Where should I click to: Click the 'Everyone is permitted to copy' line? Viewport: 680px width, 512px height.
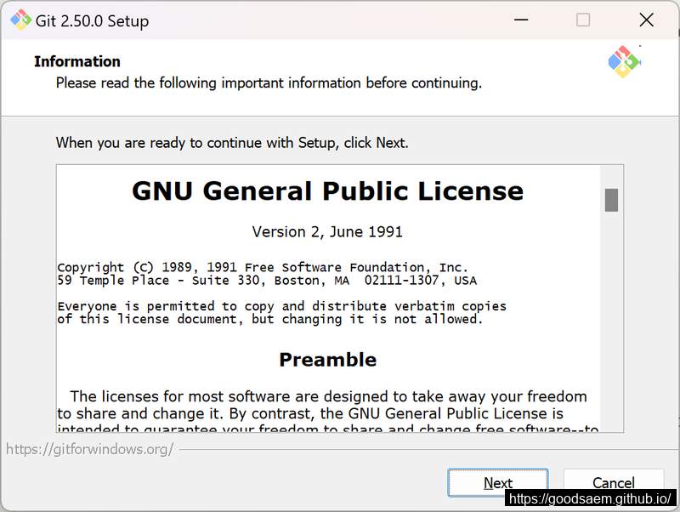282,306
